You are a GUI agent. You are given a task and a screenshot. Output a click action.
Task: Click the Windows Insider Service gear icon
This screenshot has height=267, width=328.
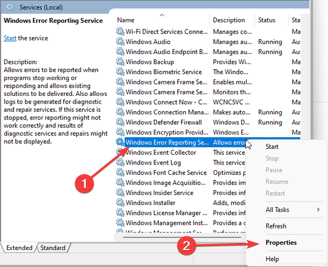point(120,193)
